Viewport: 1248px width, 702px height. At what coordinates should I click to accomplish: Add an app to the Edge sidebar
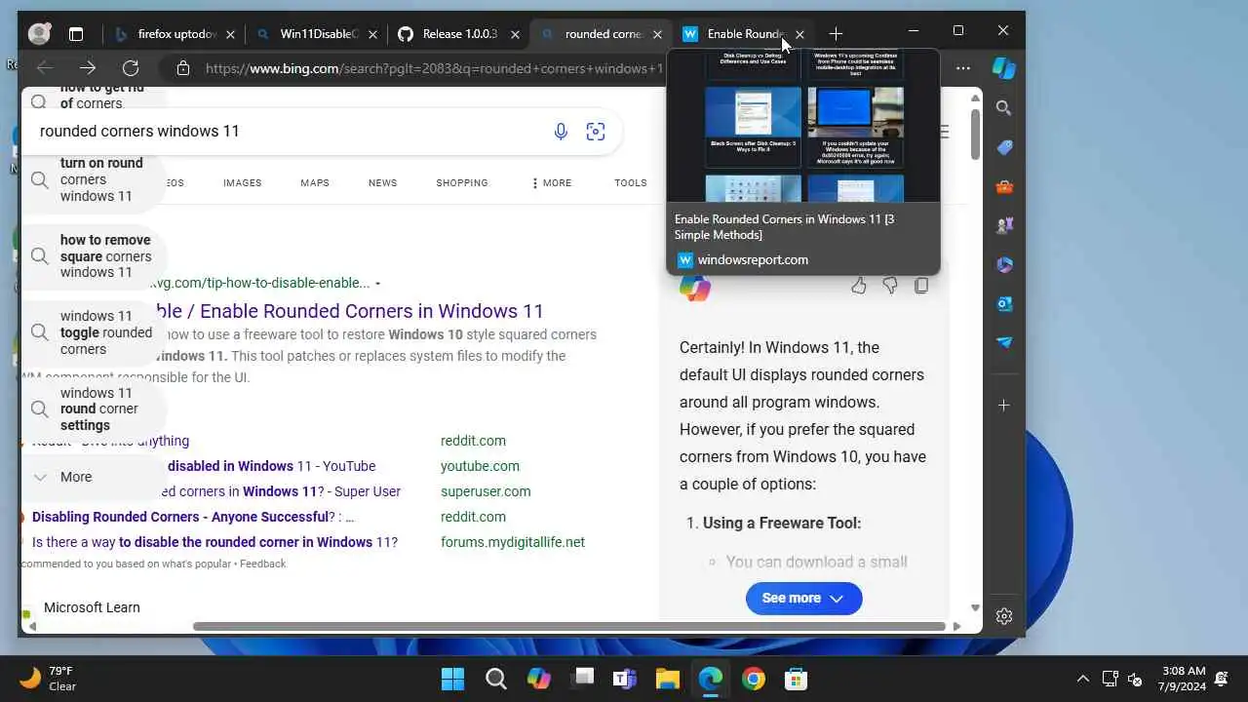pyautogui.click(x=1004, y=405)
